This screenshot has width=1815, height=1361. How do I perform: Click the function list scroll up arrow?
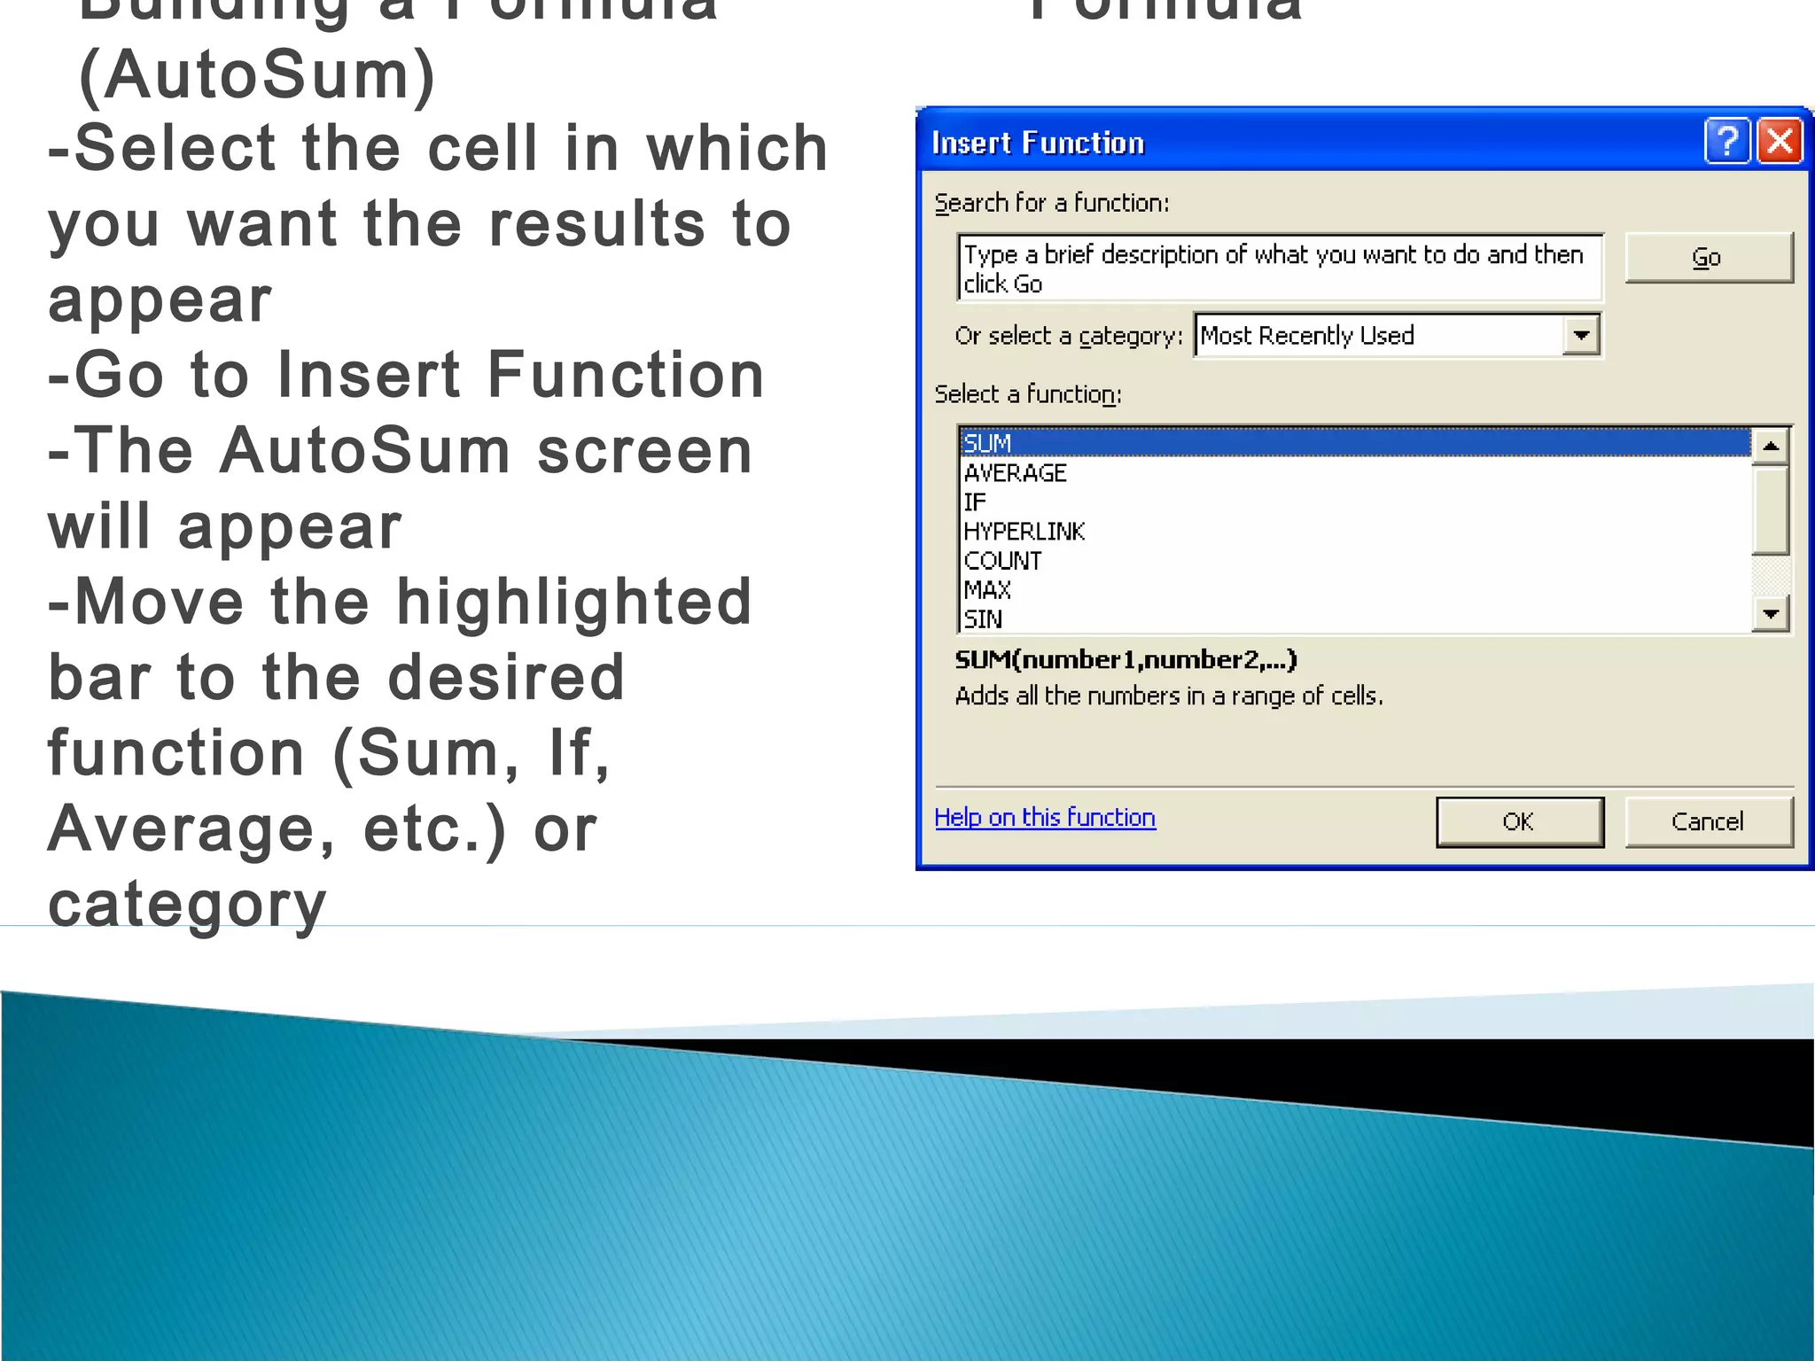(x=1770, y=446)
